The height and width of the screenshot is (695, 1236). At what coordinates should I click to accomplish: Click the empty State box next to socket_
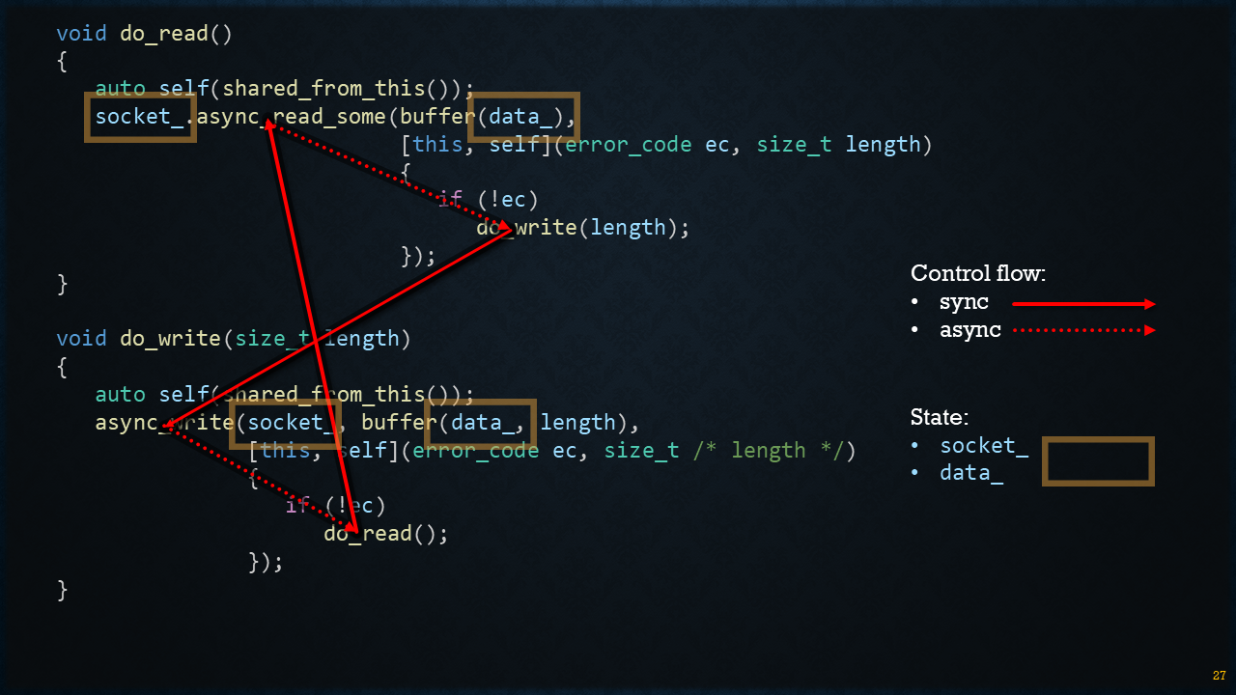click(x=1098, y=461)
